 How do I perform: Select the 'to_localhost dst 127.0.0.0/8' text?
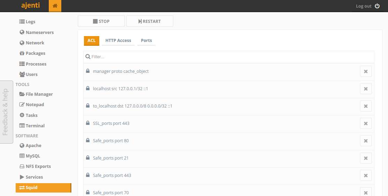pyautogui.click(x=120, y=106)
